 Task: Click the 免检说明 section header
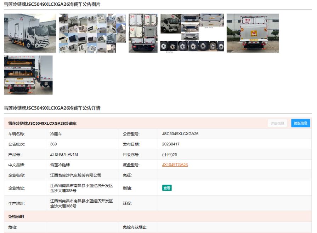pos(16,216)
